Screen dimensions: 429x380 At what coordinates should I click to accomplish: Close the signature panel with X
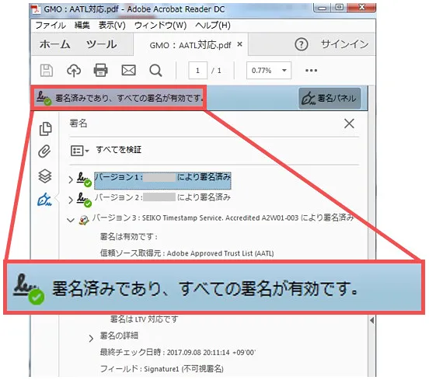(349, 124)
